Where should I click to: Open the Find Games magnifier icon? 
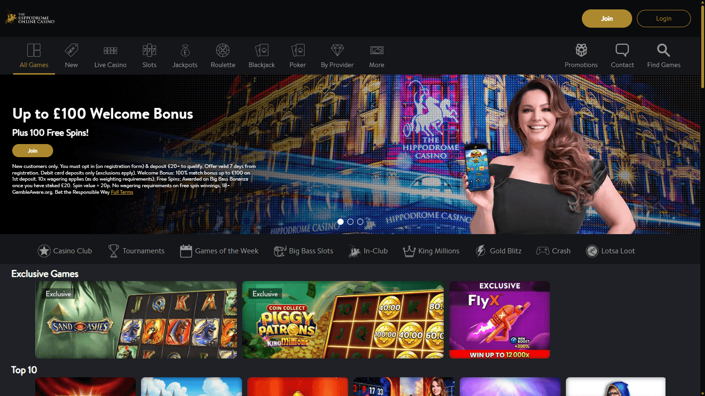[x=664, y=50]
